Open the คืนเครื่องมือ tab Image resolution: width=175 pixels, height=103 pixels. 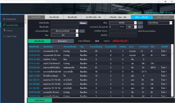tap(72, 17)
